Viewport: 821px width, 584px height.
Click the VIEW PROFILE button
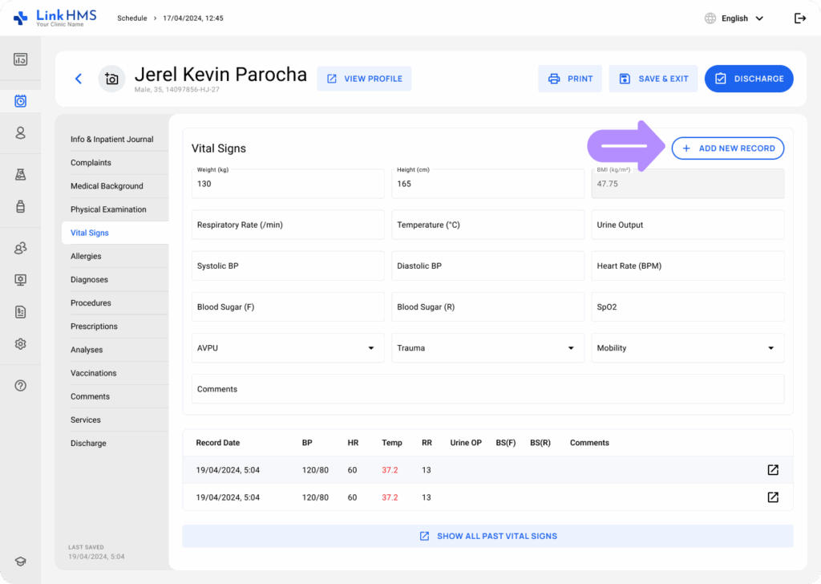(x=365, y=79)
